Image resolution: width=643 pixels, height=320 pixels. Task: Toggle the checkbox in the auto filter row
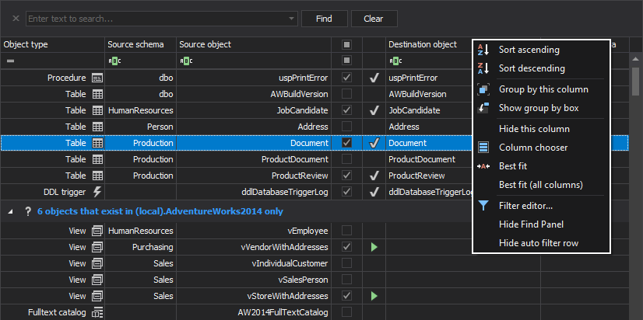(347, 61)
